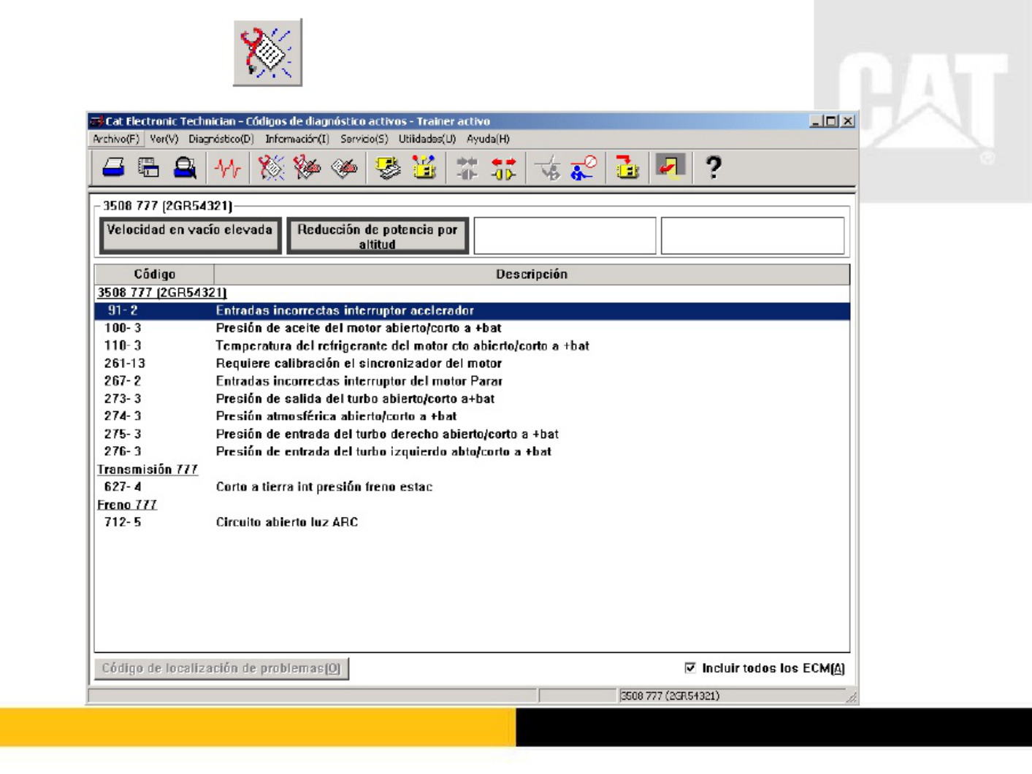The height and width of the screenshot is (774, 1032).
Task: Click the save-to-file icon beside the printer
Action: (x=149, y=169)
